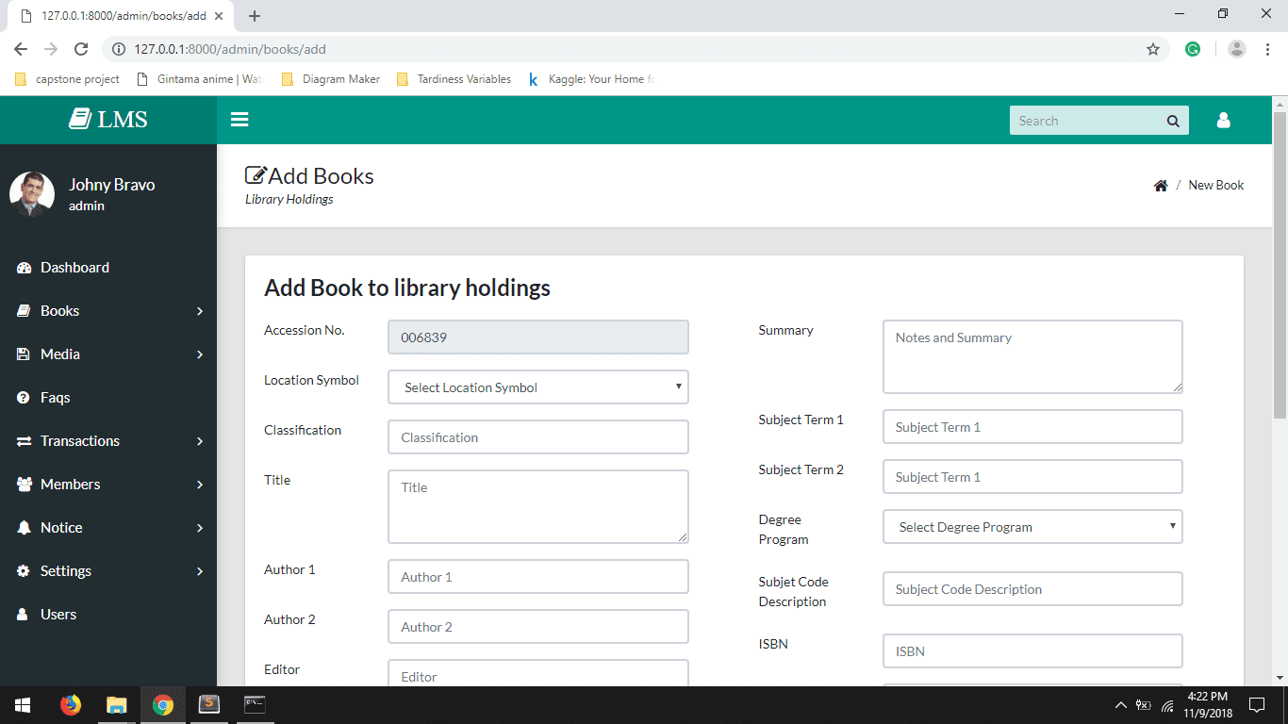This screenshot has height=724, width=1288.
Task: Click the search magnifier icon
Action: pyautogui.click(x=1172, y=120)
